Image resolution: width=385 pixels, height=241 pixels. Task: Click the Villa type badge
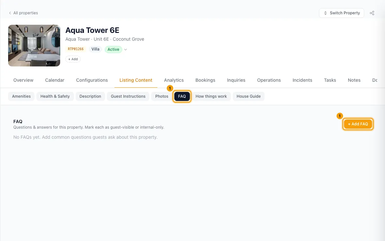point(95,49)
